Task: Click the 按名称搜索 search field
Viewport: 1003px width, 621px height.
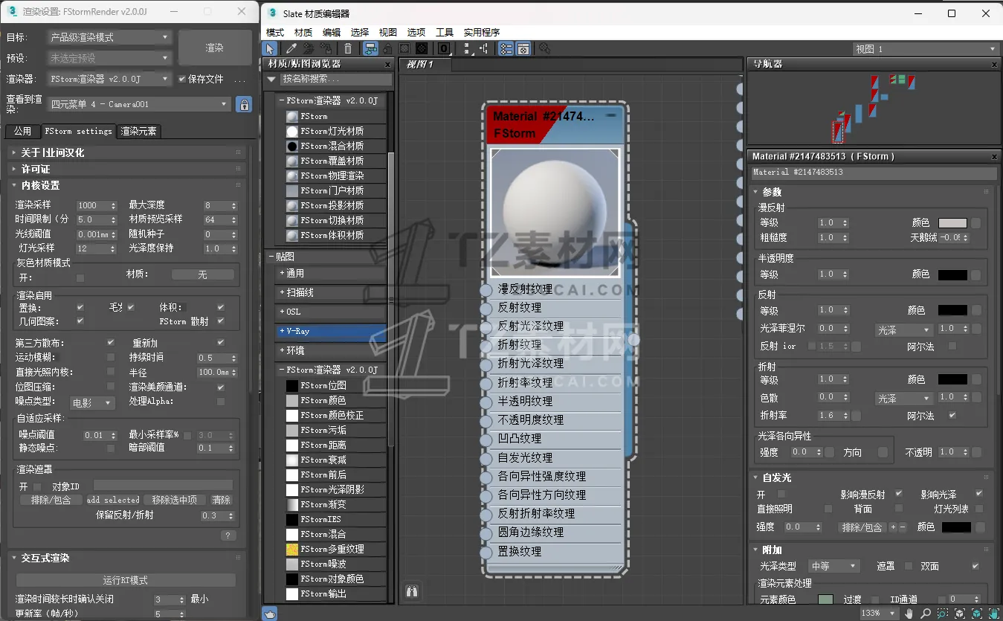Action: pyautogui.click(x=335, y=79)
